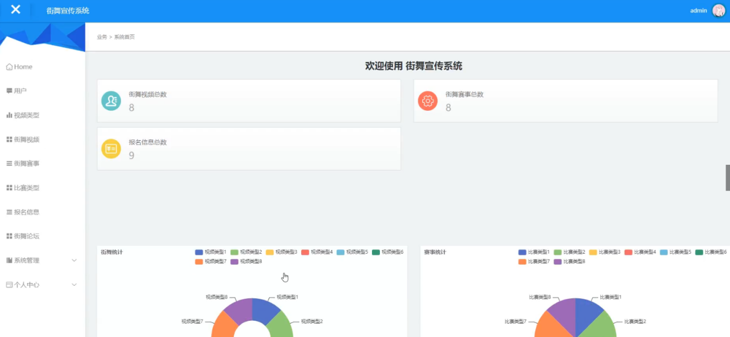Screen dimensions: 730x337
Task: Open the 街舞赛事 menu item
Action: tap(43, 163)
